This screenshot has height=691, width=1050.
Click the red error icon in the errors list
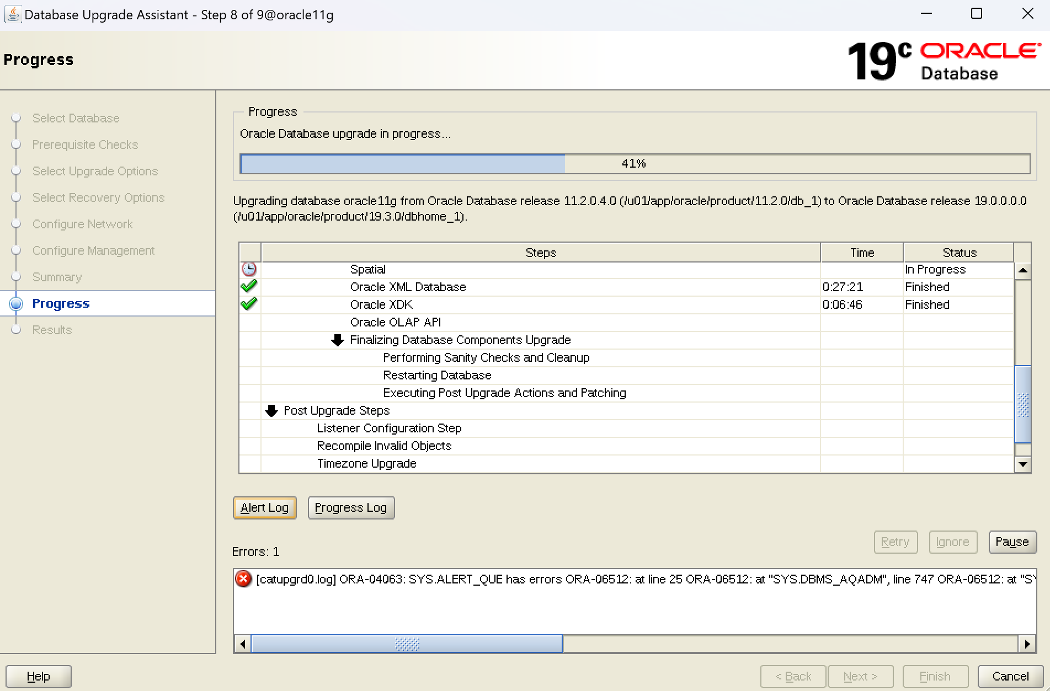pyautogui.click(x=243, y=578)
